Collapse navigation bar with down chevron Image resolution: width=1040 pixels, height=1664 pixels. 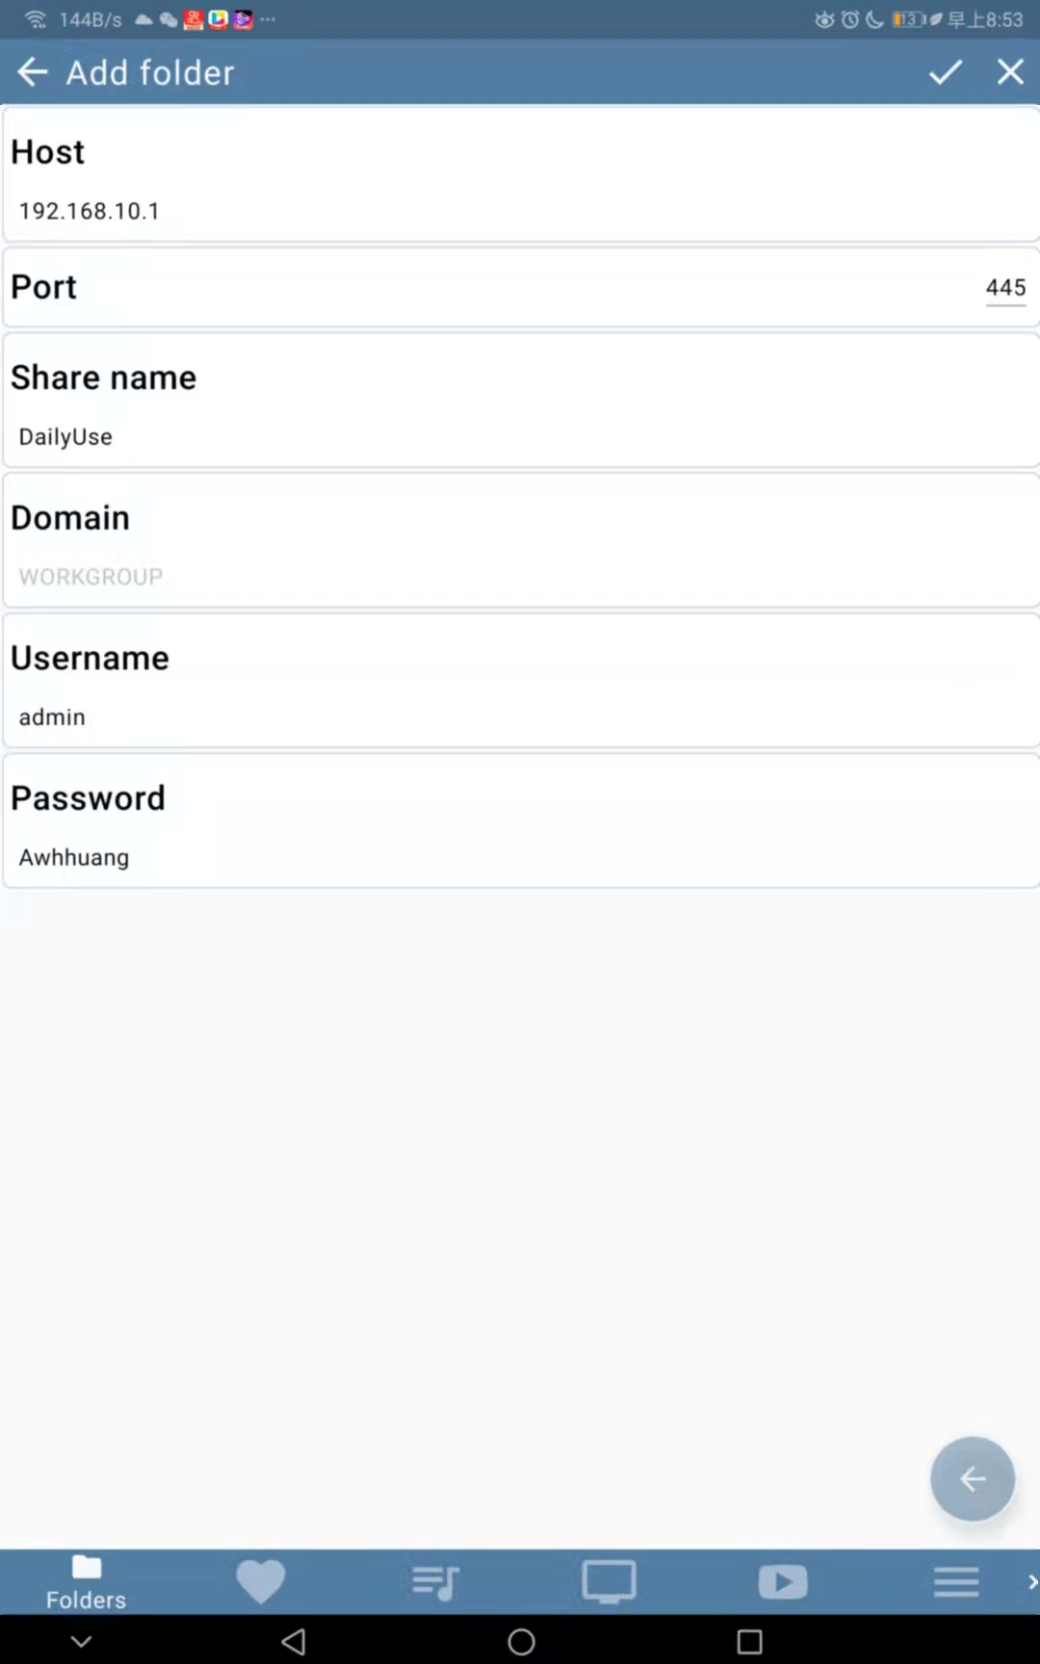point(82,1641)
